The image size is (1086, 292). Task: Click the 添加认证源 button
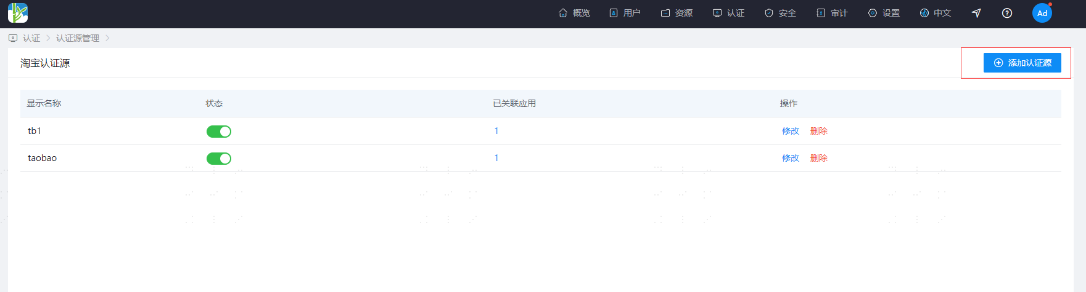tap(1022, 63)
